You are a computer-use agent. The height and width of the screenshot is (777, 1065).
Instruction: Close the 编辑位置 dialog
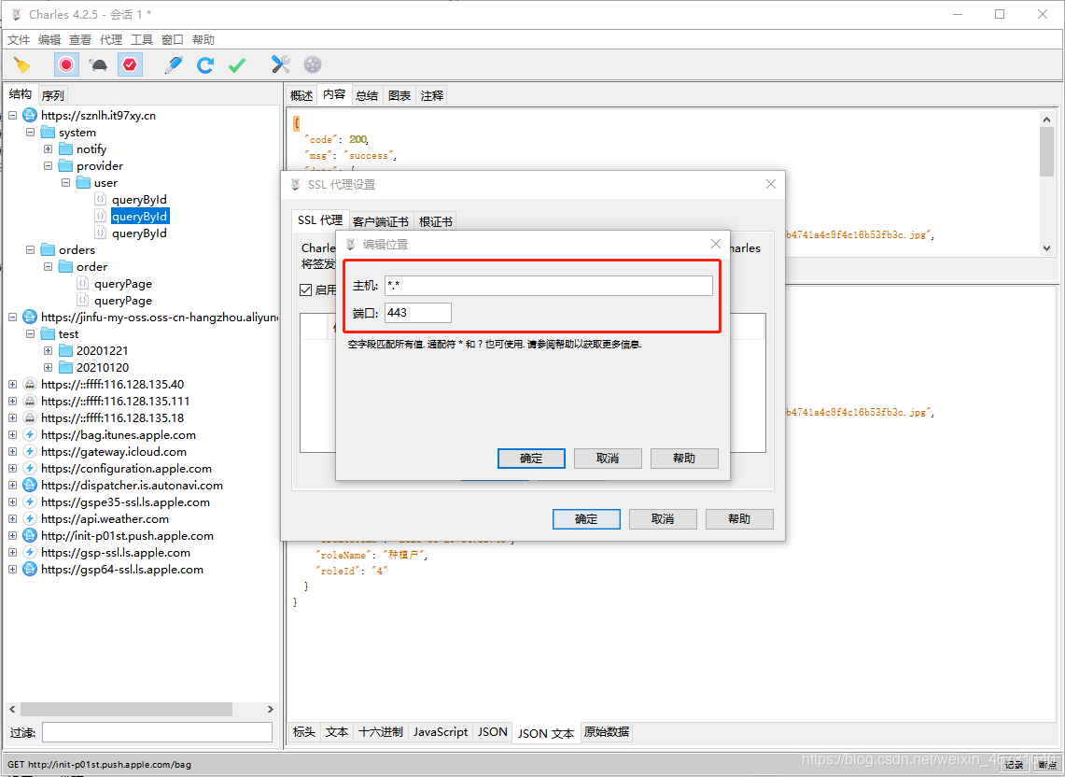click(716, 244)
